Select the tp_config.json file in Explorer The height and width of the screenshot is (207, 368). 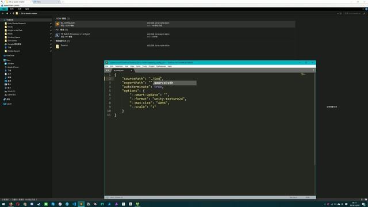[x=175, y=24]
